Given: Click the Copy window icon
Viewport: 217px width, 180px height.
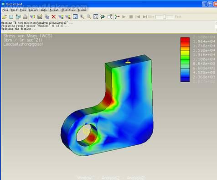Looking at the screenshot, I should click(x=47, y=17).
